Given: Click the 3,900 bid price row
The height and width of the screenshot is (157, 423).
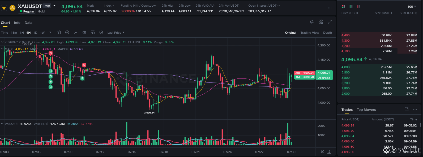Looking at the screenshot, I should pyautogui.click(x=379, y=72).
